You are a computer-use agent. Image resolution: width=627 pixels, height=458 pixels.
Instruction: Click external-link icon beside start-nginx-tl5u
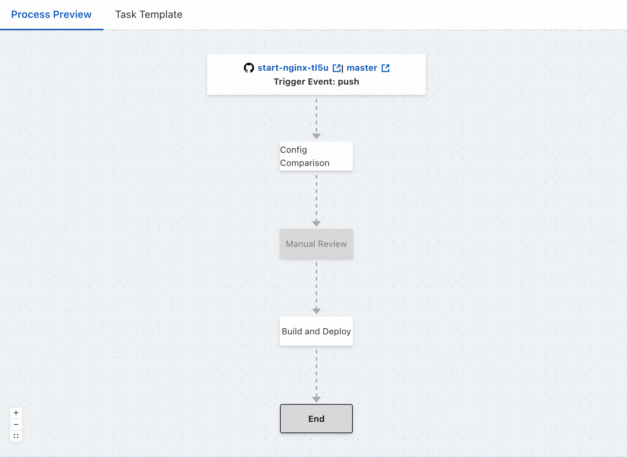coord(336,68)
